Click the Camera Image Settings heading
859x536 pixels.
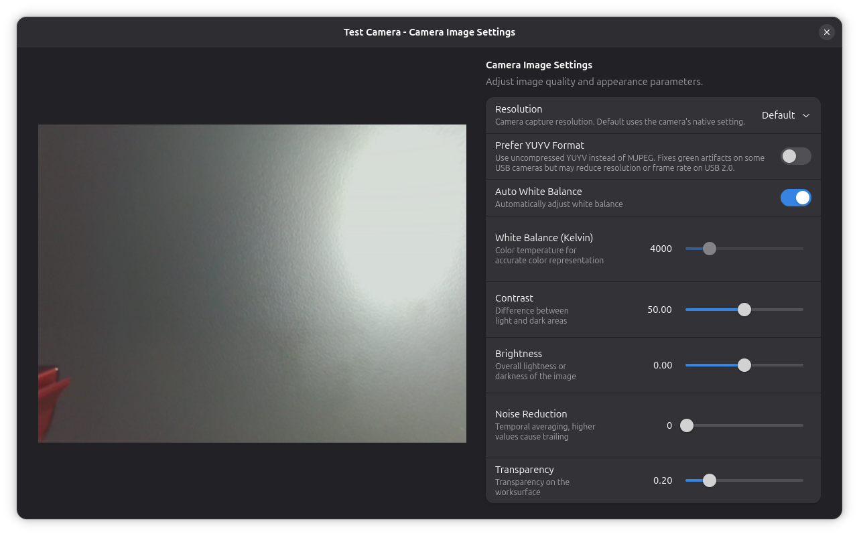pyautogui.click(x=539, y=65)
